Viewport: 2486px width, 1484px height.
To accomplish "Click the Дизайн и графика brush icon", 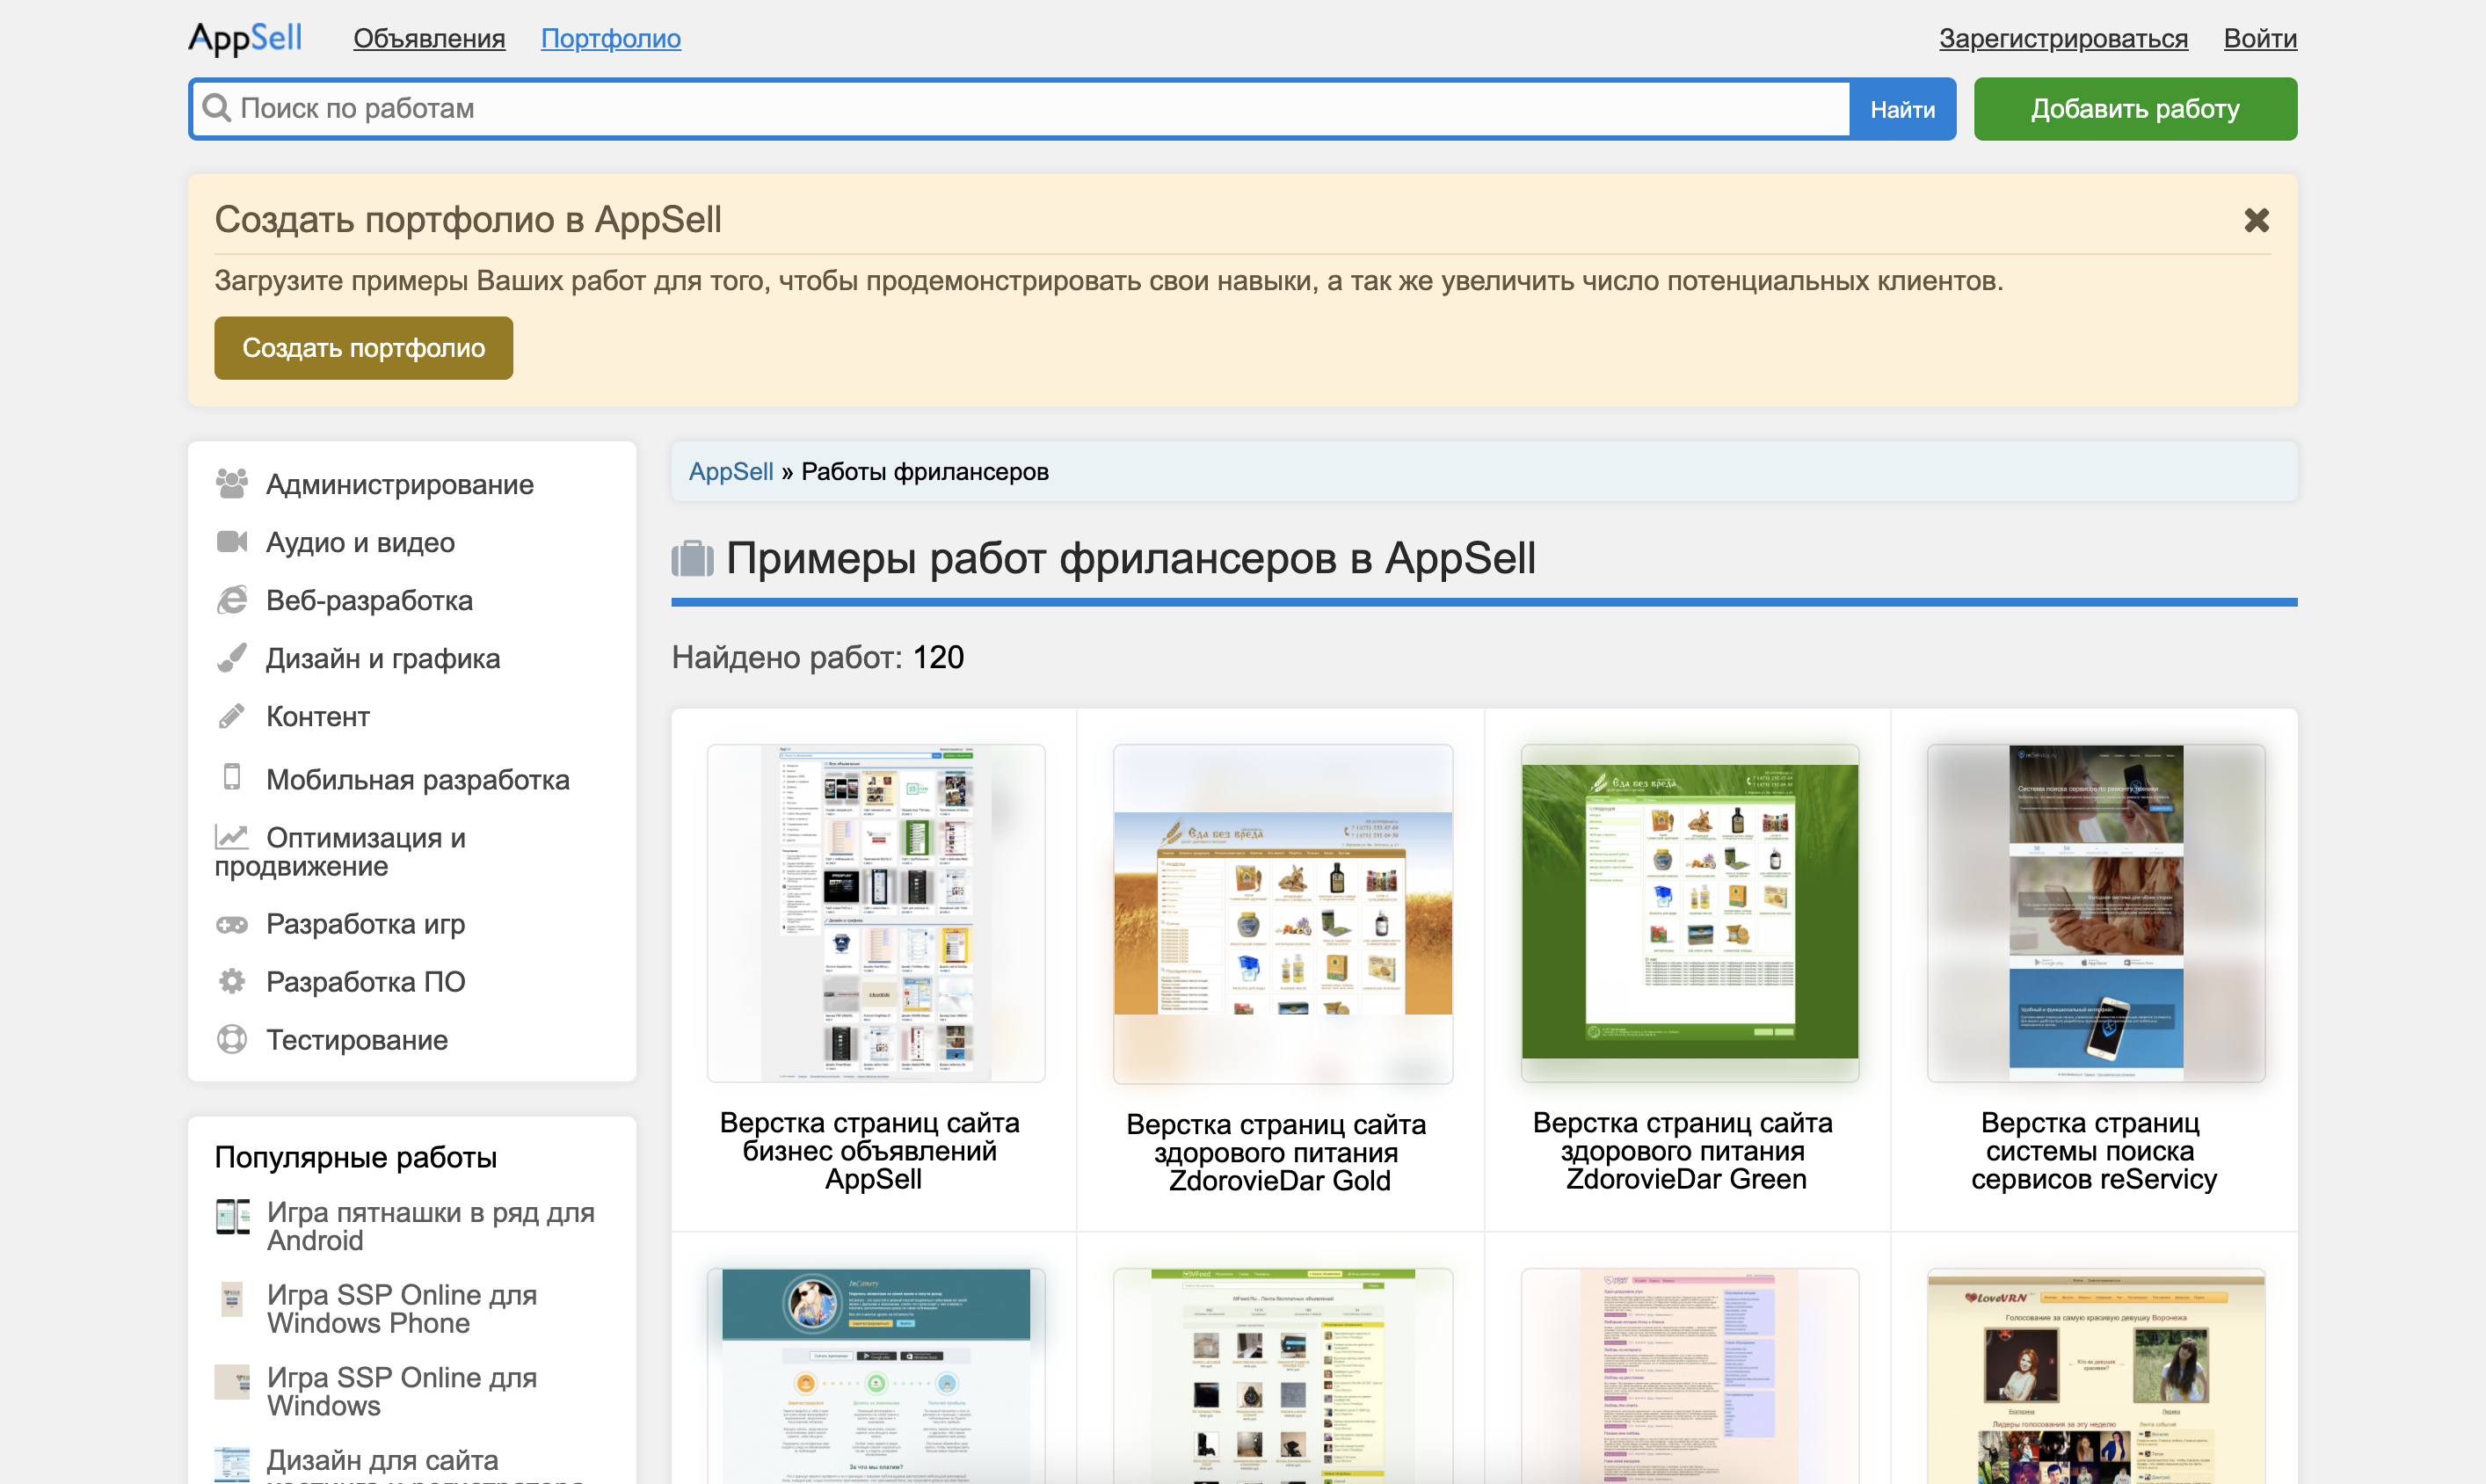I will point(232,658).
